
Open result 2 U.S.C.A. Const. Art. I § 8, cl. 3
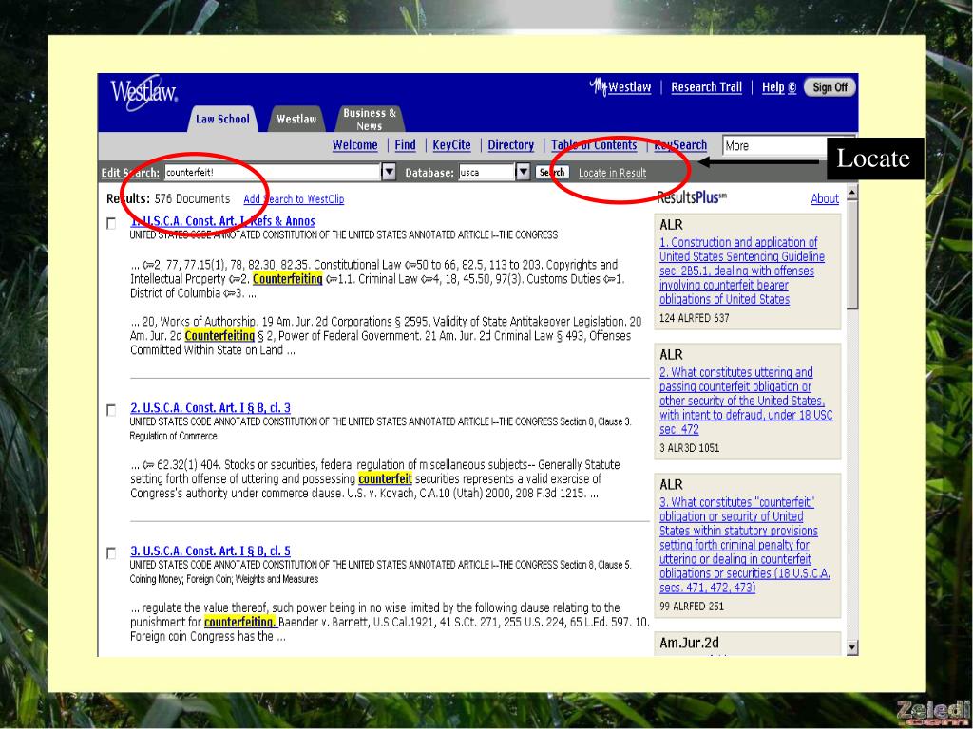point(210,408)
